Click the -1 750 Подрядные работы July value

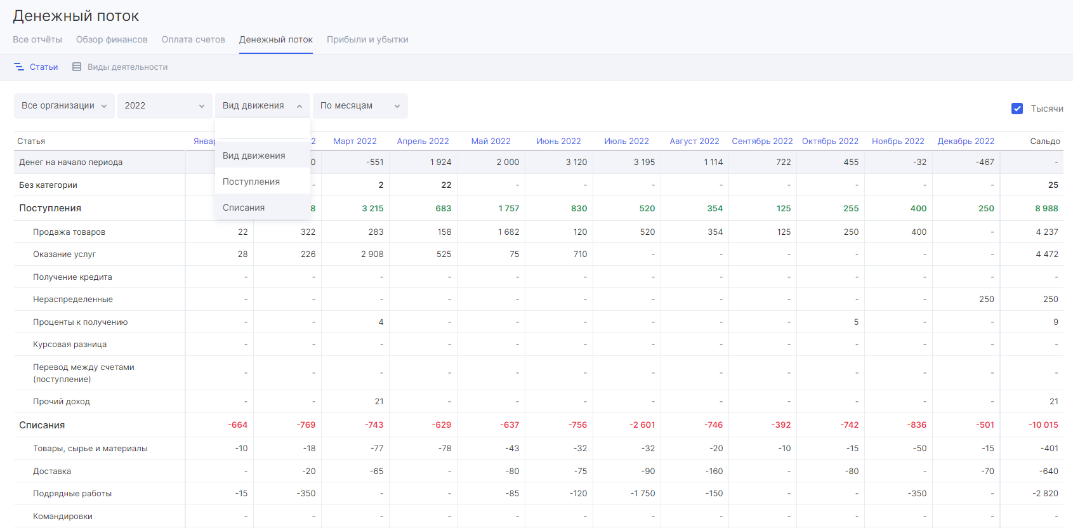click(x=642, y=493)
